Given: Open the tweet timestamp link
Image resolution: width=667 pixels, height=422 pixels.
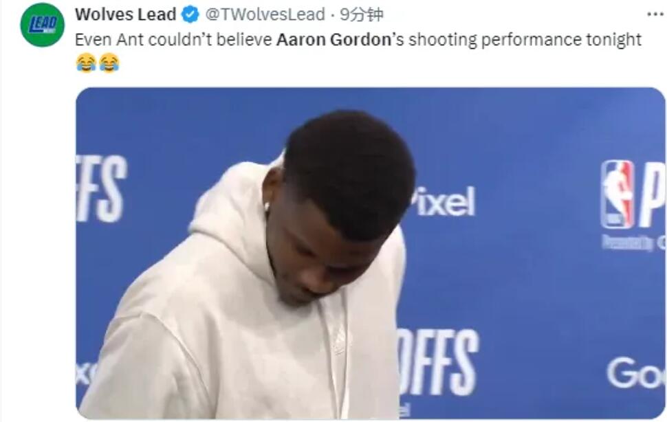Looking at the screenshot, I should (x=362, y=14).
